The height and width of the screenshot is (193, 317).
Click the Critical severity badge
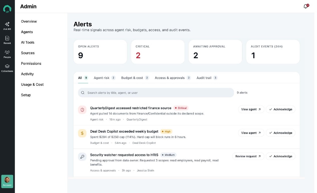point(181,108)
